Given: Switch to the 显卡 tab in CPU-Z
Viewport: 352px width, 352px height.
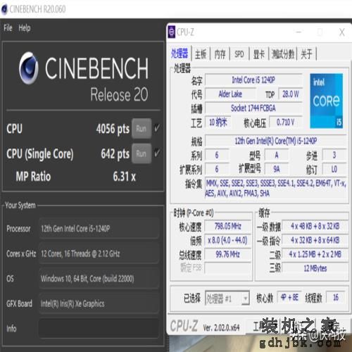Looking at the screenshot, I should click(258, 54).
